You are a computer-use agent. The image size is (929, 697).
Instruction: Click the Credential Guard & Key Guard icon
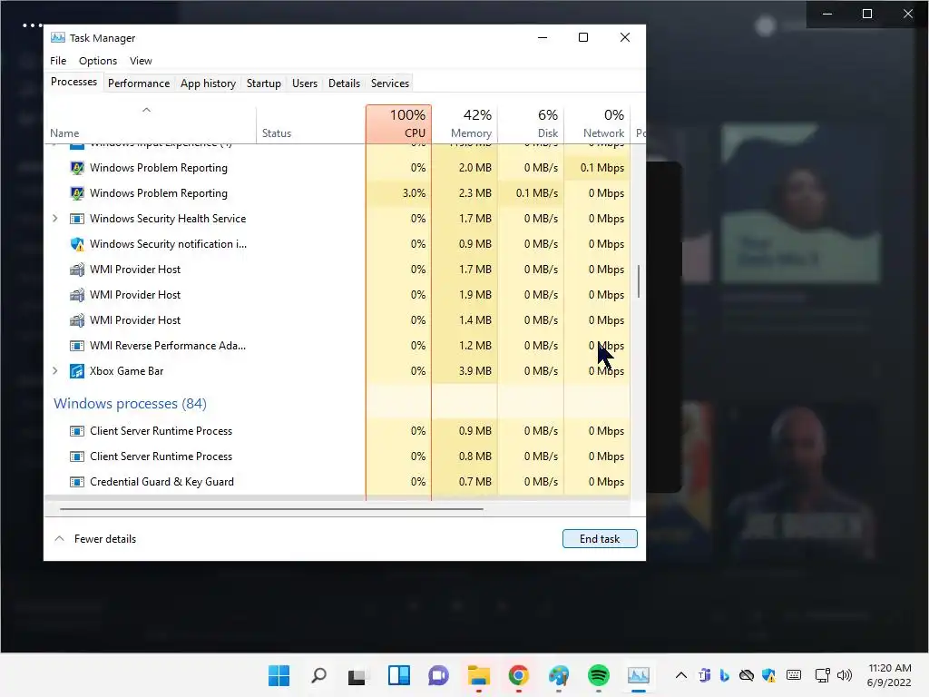(x=77, y=482)
